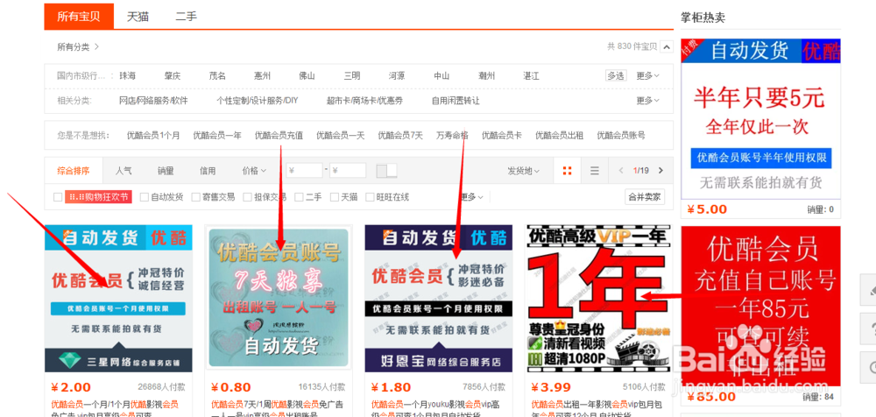The height and width of the screenshot is (417, 876).
Task: Switch to list view layout icon
Action: coord(595,171)
